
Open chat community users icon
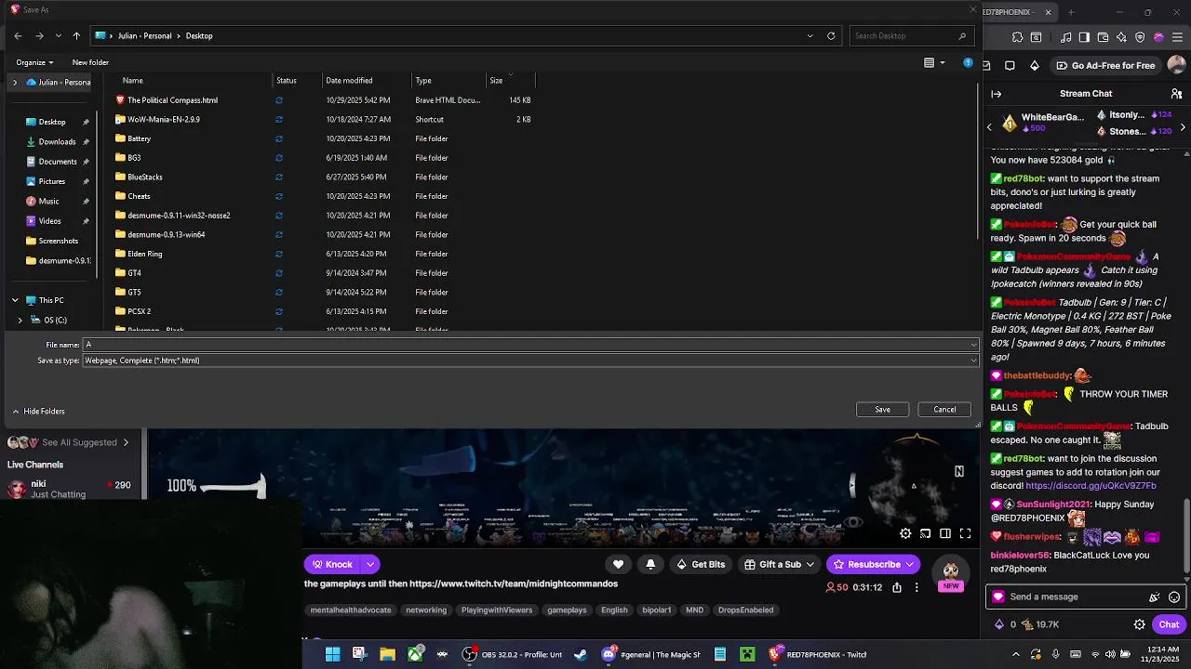[x=1176, y=94]
